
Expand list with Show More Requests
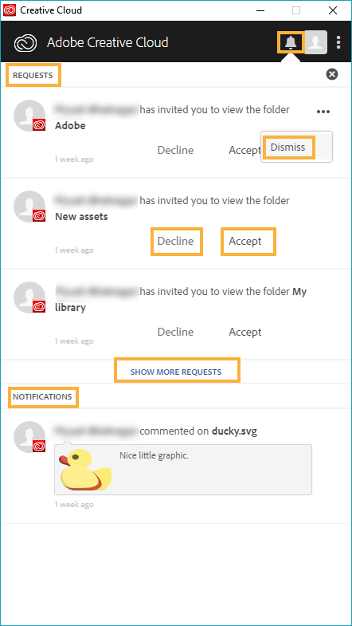tap(176, 372)
